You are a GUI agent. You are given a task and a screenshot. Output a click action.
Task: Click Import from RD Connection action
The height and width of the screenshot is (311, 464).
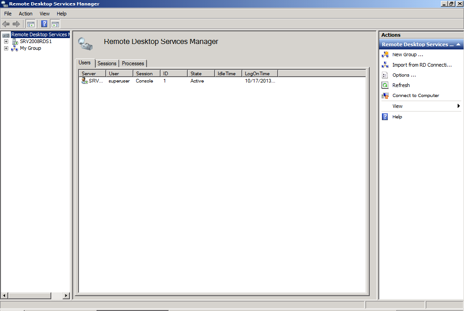pos(422,65)
